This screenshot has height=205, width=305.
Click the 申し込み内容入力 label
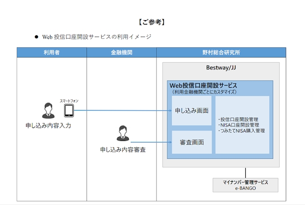click(48, 125)
